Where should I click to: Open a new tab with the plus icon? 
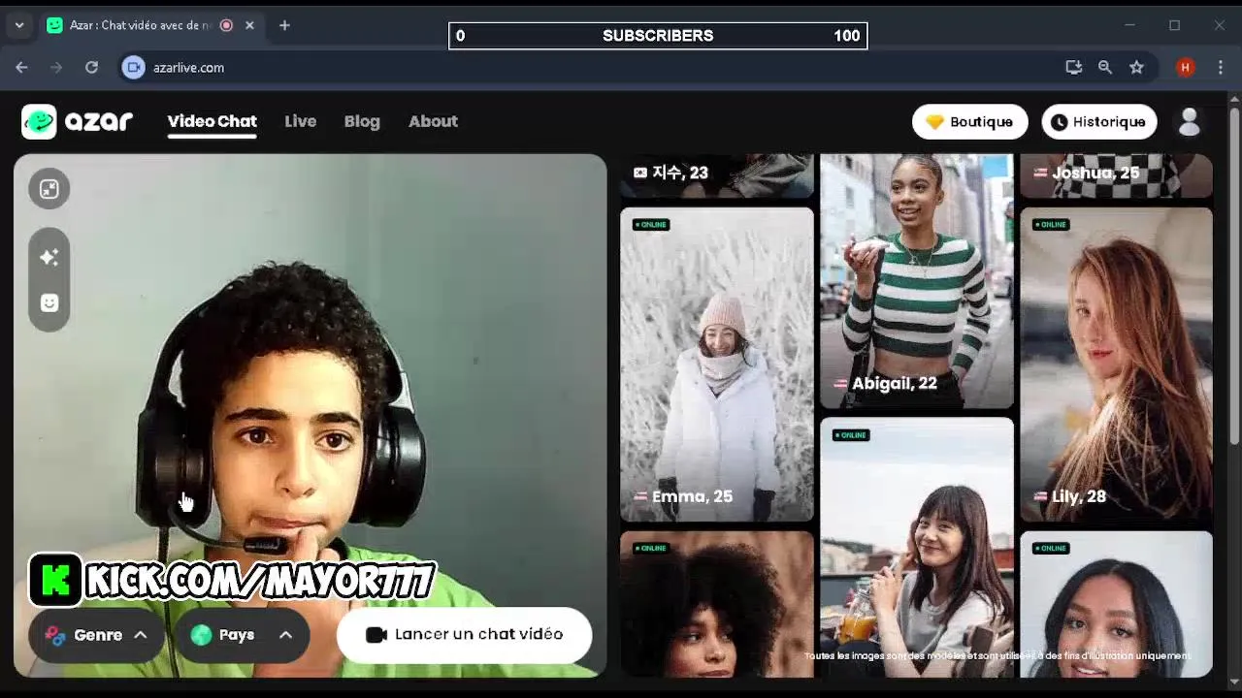coord(284,25)
